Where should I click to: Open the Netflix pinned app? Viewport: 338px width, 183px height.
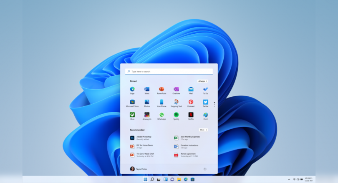(x=191, y=115)
